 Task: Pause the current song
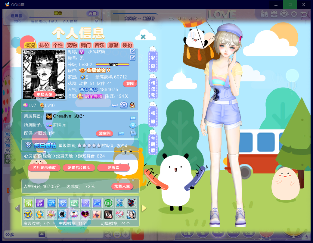tap(185, 19)
